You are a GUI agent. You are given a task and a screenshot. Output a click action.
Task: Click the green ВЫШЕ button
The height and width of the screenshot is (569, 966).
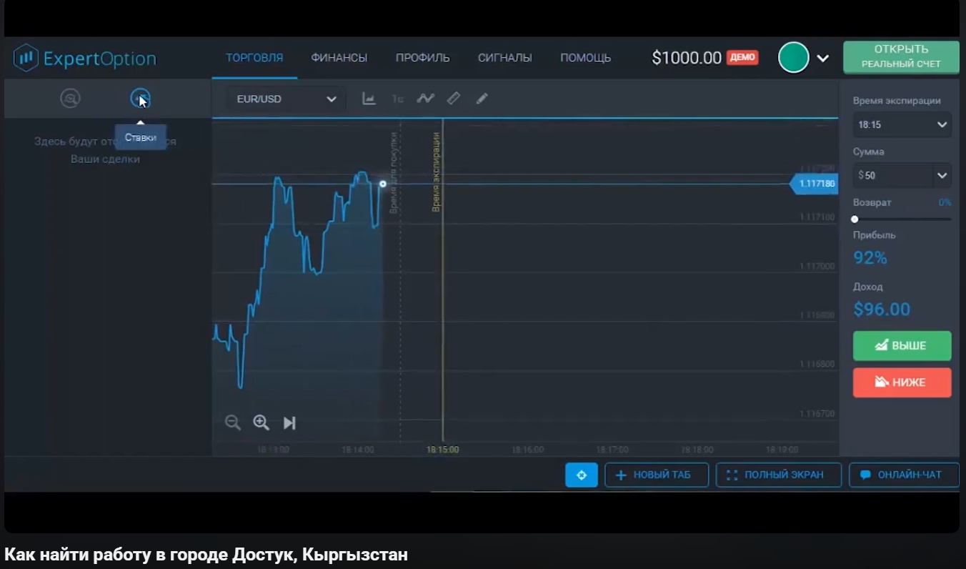902,346
